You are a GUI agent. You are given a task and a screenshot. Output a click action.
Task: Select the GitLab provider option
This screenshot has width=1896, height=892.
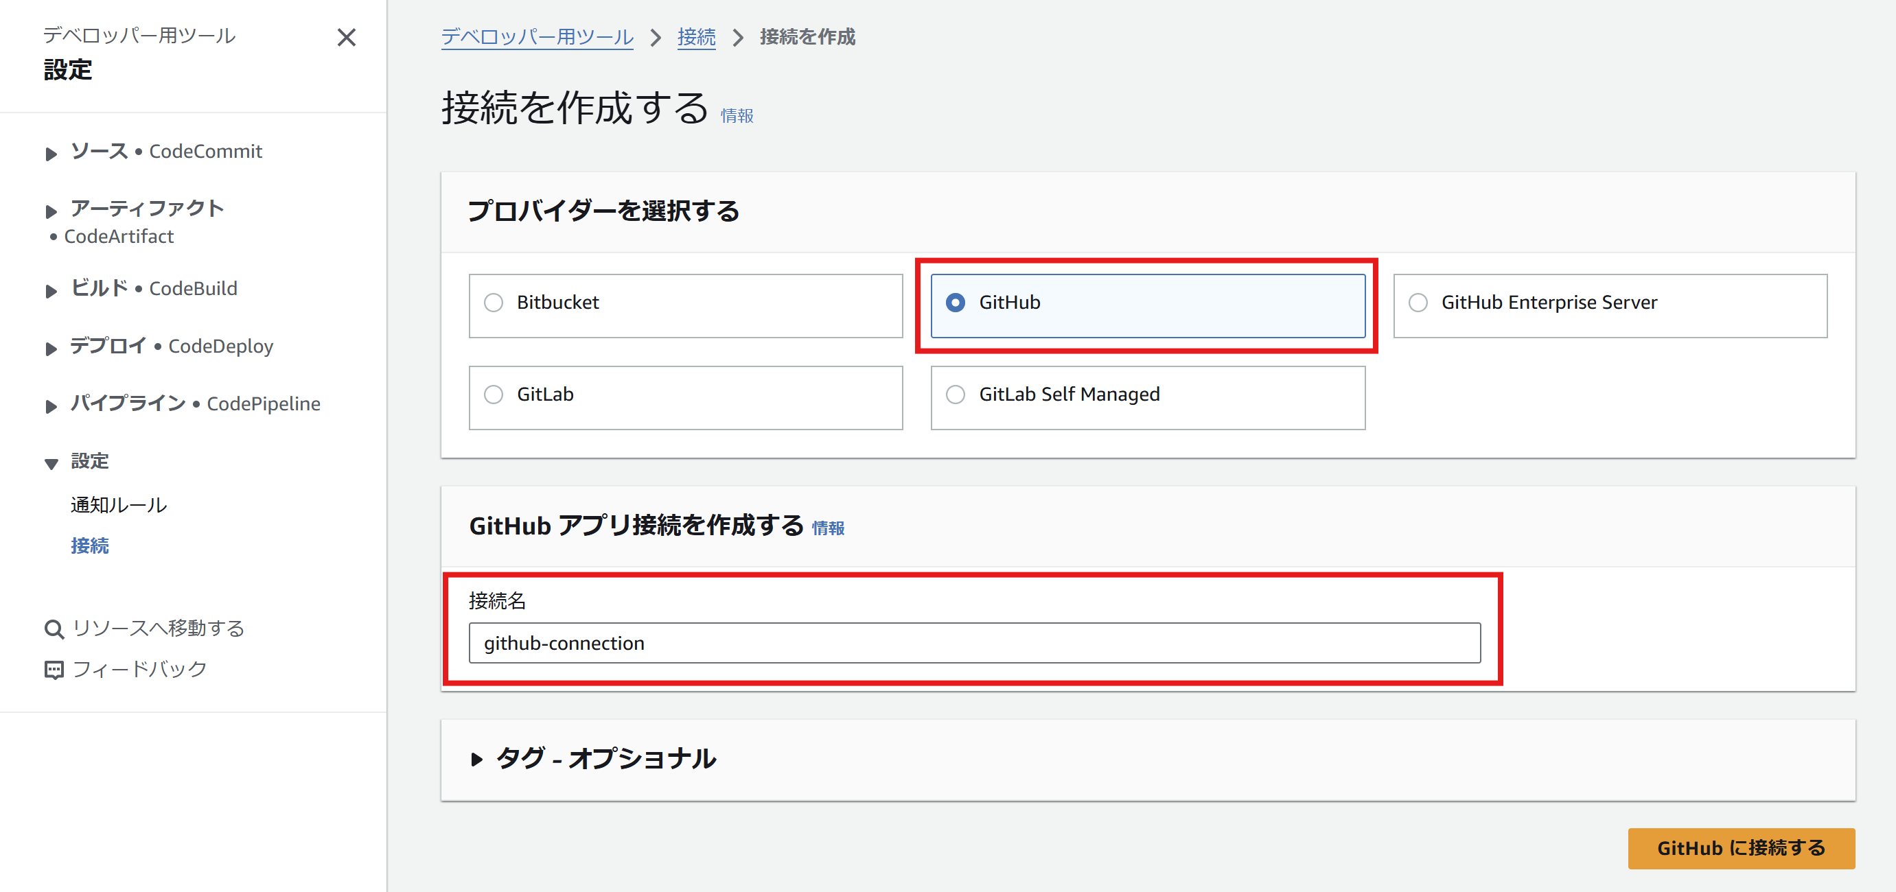click(493, 395)
